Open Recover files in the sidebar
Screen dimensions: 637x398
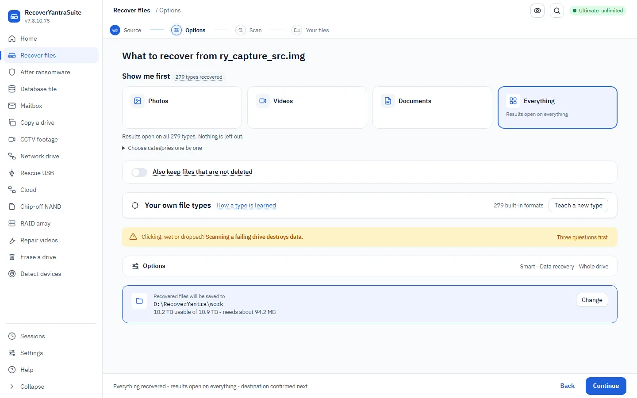(51, 55)
